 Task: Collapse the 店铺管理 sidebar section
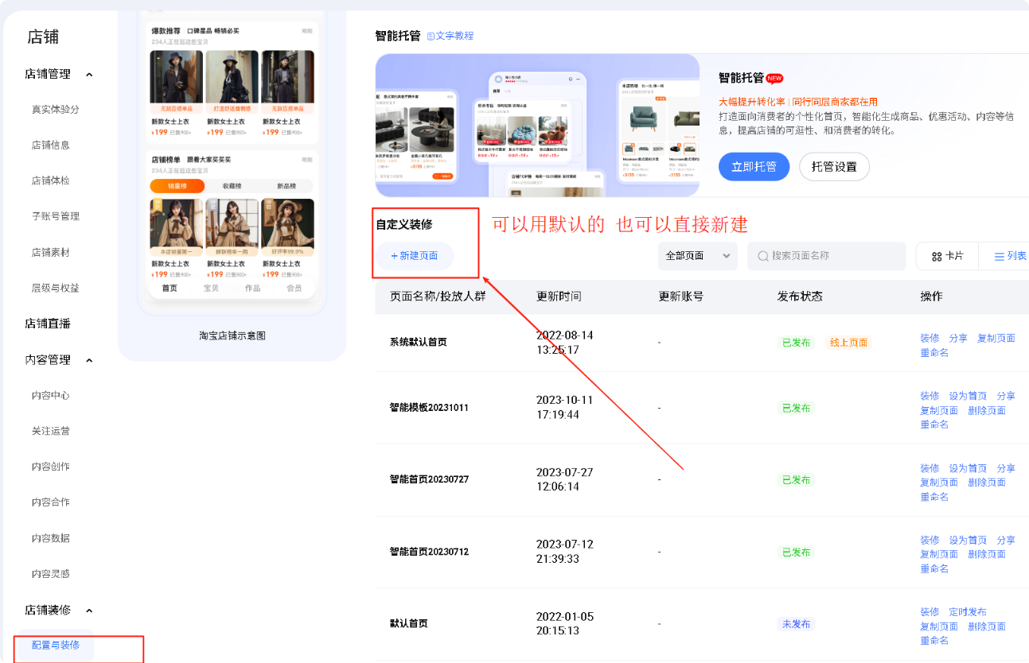tap(89, 75)
